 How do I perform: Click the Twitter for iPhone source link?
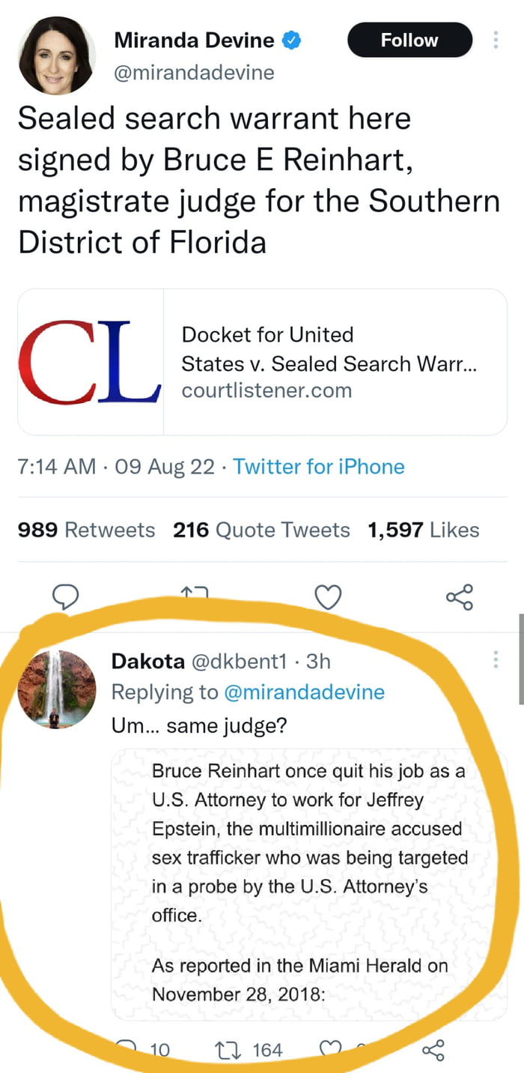click(x=319, y=467)
